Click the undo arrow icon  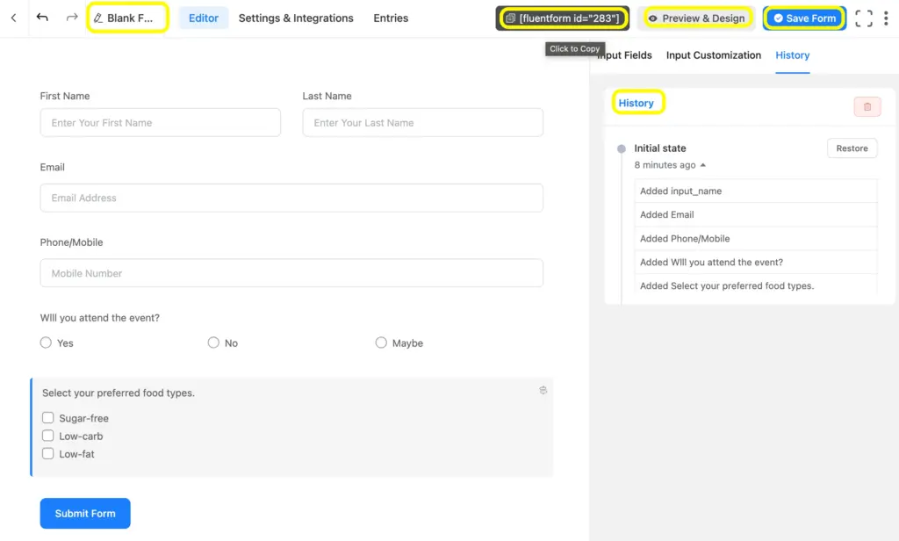point(42,18)
